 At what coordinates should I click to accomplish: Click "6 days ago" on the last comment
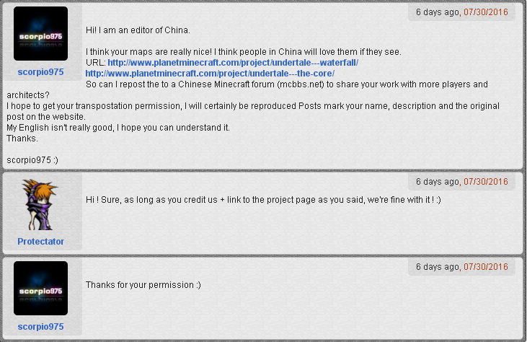(x=438, y=267)
